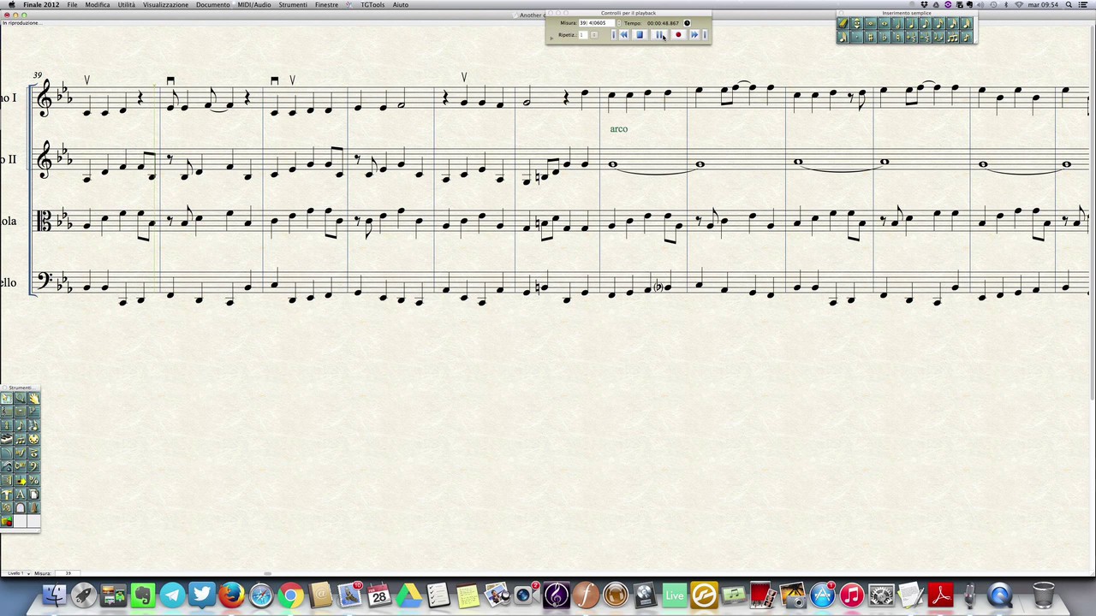Click the bottom Misura number field

(x=68, y=573)
